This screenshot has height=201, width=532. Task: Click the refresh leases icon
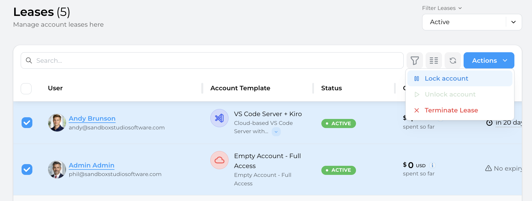[453, 60]
